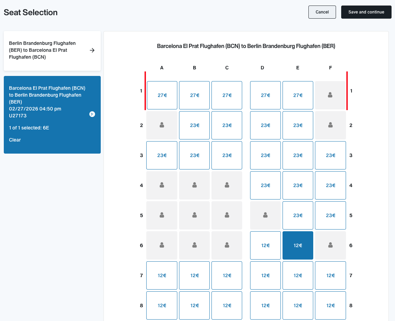
Task: Choose seat 8C for 12€
Action: [227, 305]
